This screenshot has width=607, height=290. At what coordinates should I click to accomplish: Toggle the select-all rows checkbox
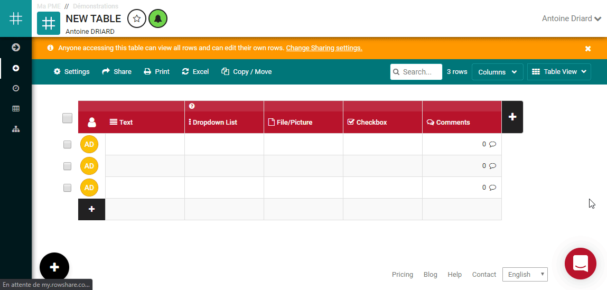[x=68, y=118]
